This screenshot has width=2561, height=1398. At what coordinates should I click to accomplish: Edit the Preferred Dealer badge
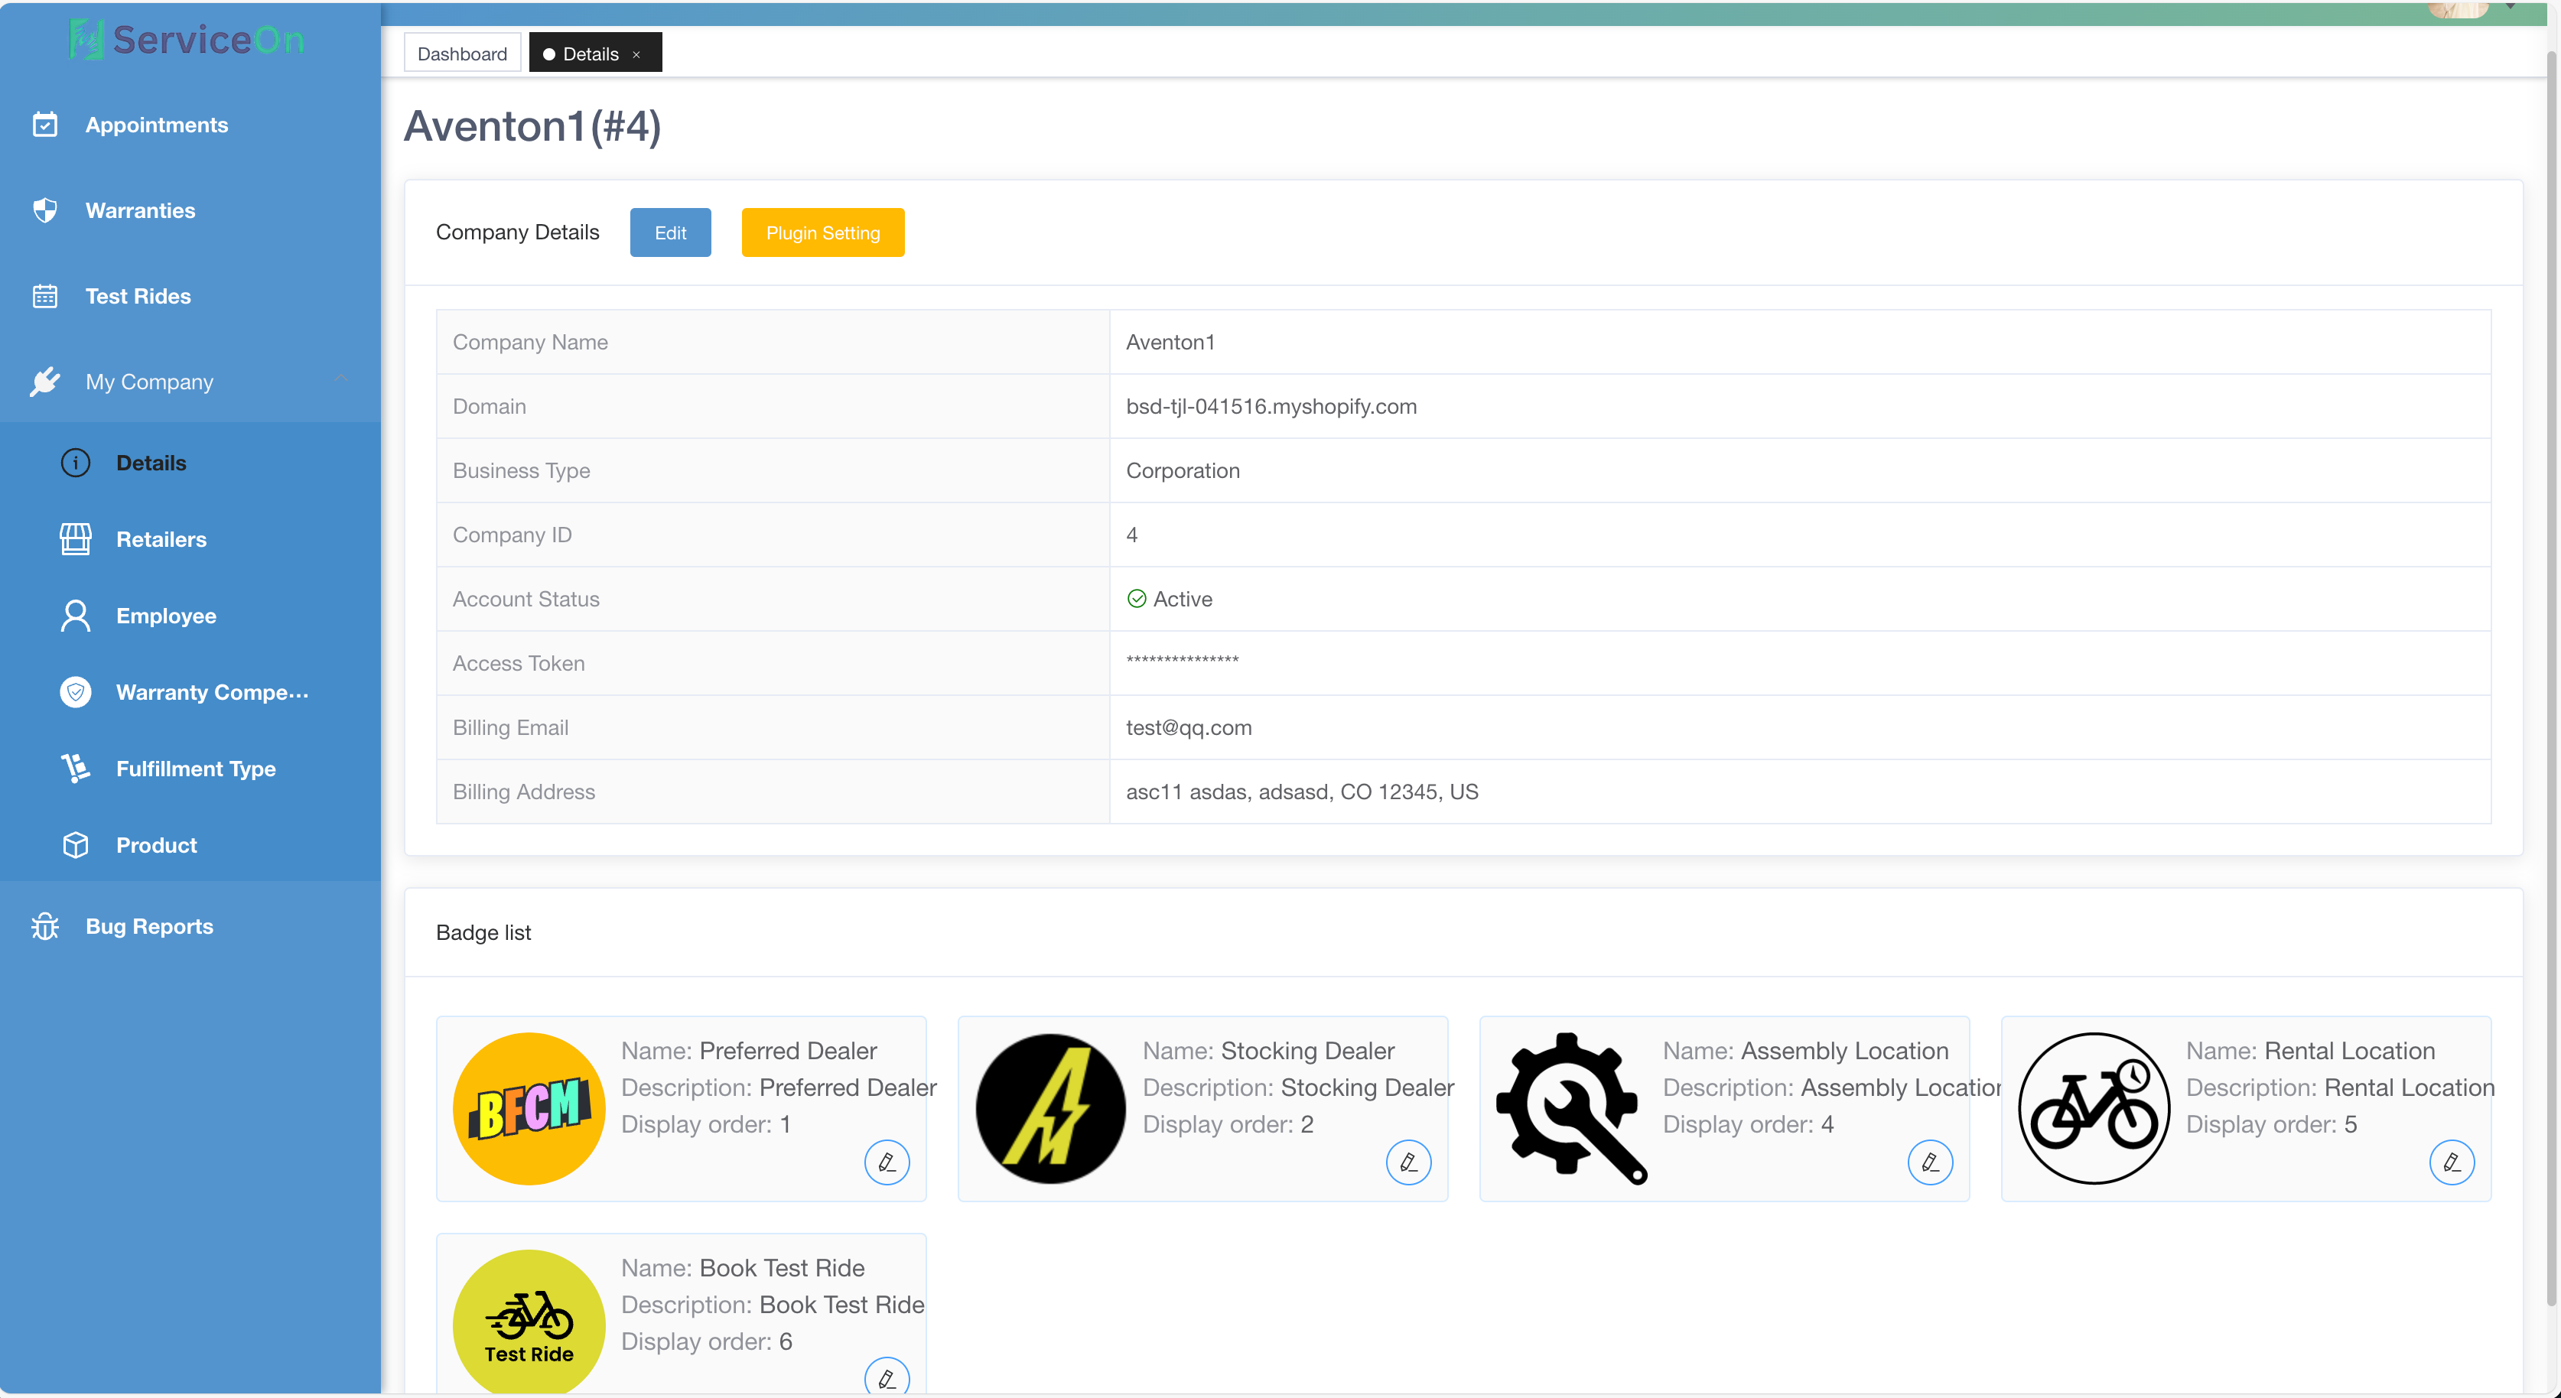click(887, 1162)
